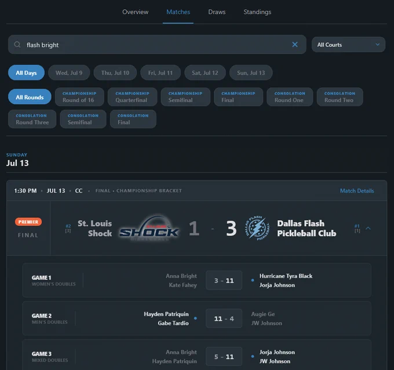The width and height of the screenshot is (394, 370).
Task: Click the Dallas Flash Pickleball Club logo
Action: coord(257,228)
